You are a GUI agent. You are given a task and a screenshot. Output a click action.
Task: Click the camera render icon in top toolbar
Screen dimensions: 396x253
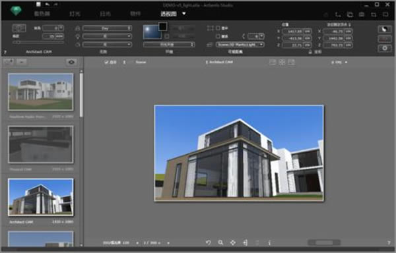[x=362, y=14]
